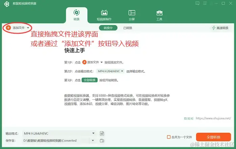Open the hamburger menu in title bar

(x=205, y=3)
